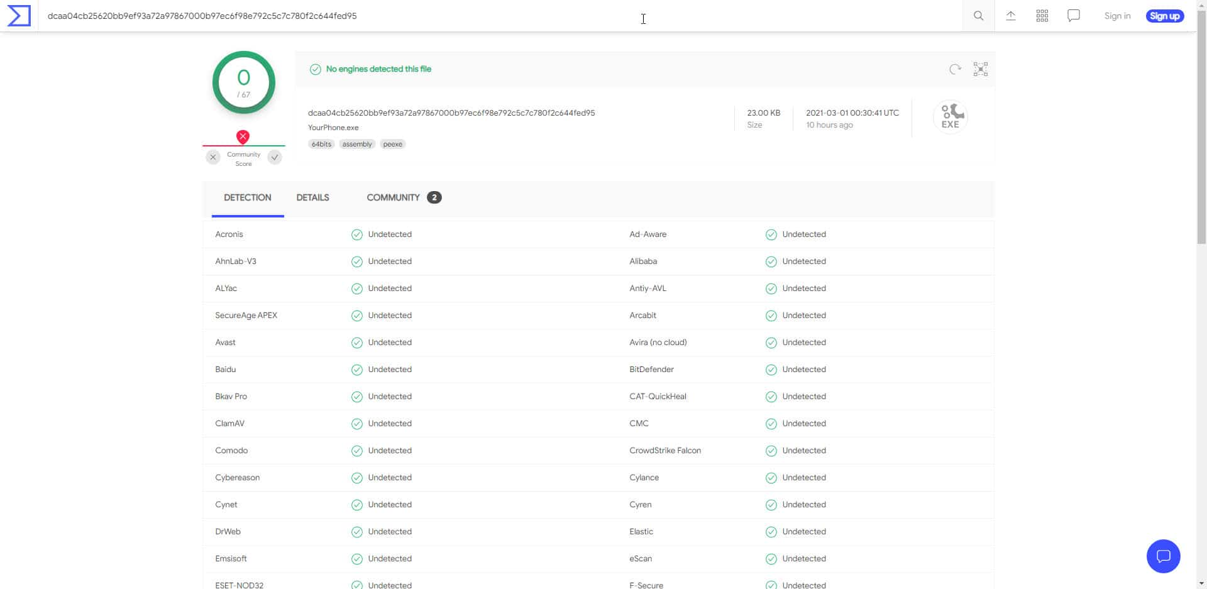Click Comodo undetected check icon

356,451
